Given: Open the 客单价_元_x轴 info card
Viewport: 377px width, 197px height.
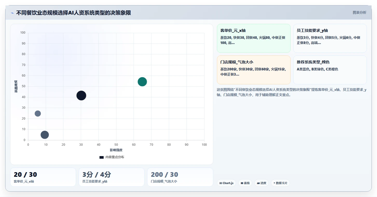Looking at the screenshot, I should [x=254, y=38].
